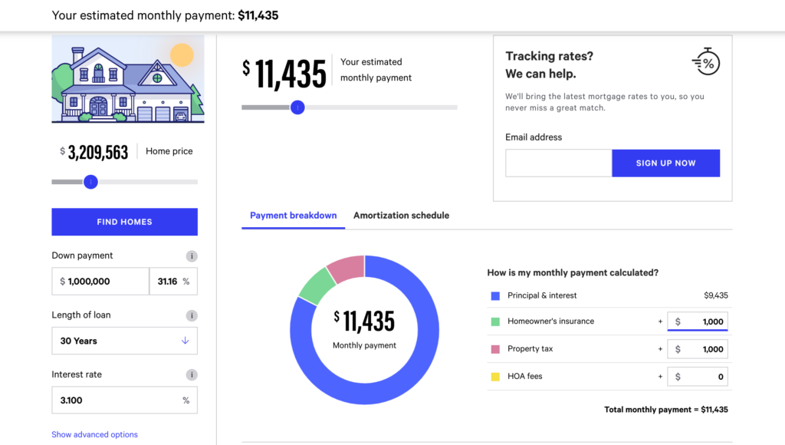
Task: Click the Sign Up Now button
Action: [x=665, y=163]
